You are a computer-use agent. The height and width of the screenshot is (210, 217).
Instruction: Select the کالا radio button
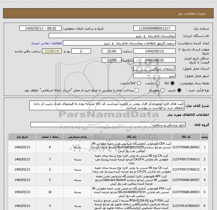tap(172, 83)
